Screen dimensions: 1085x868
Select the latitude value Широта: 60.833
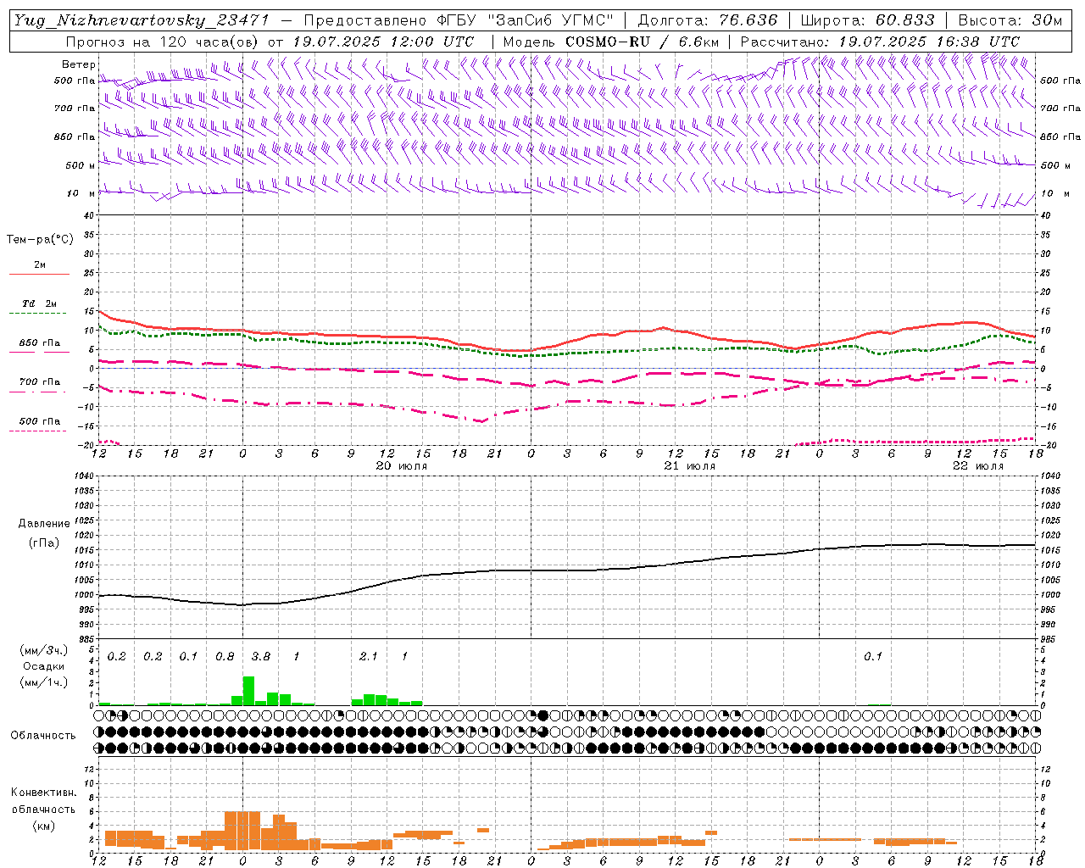(868, 20)
